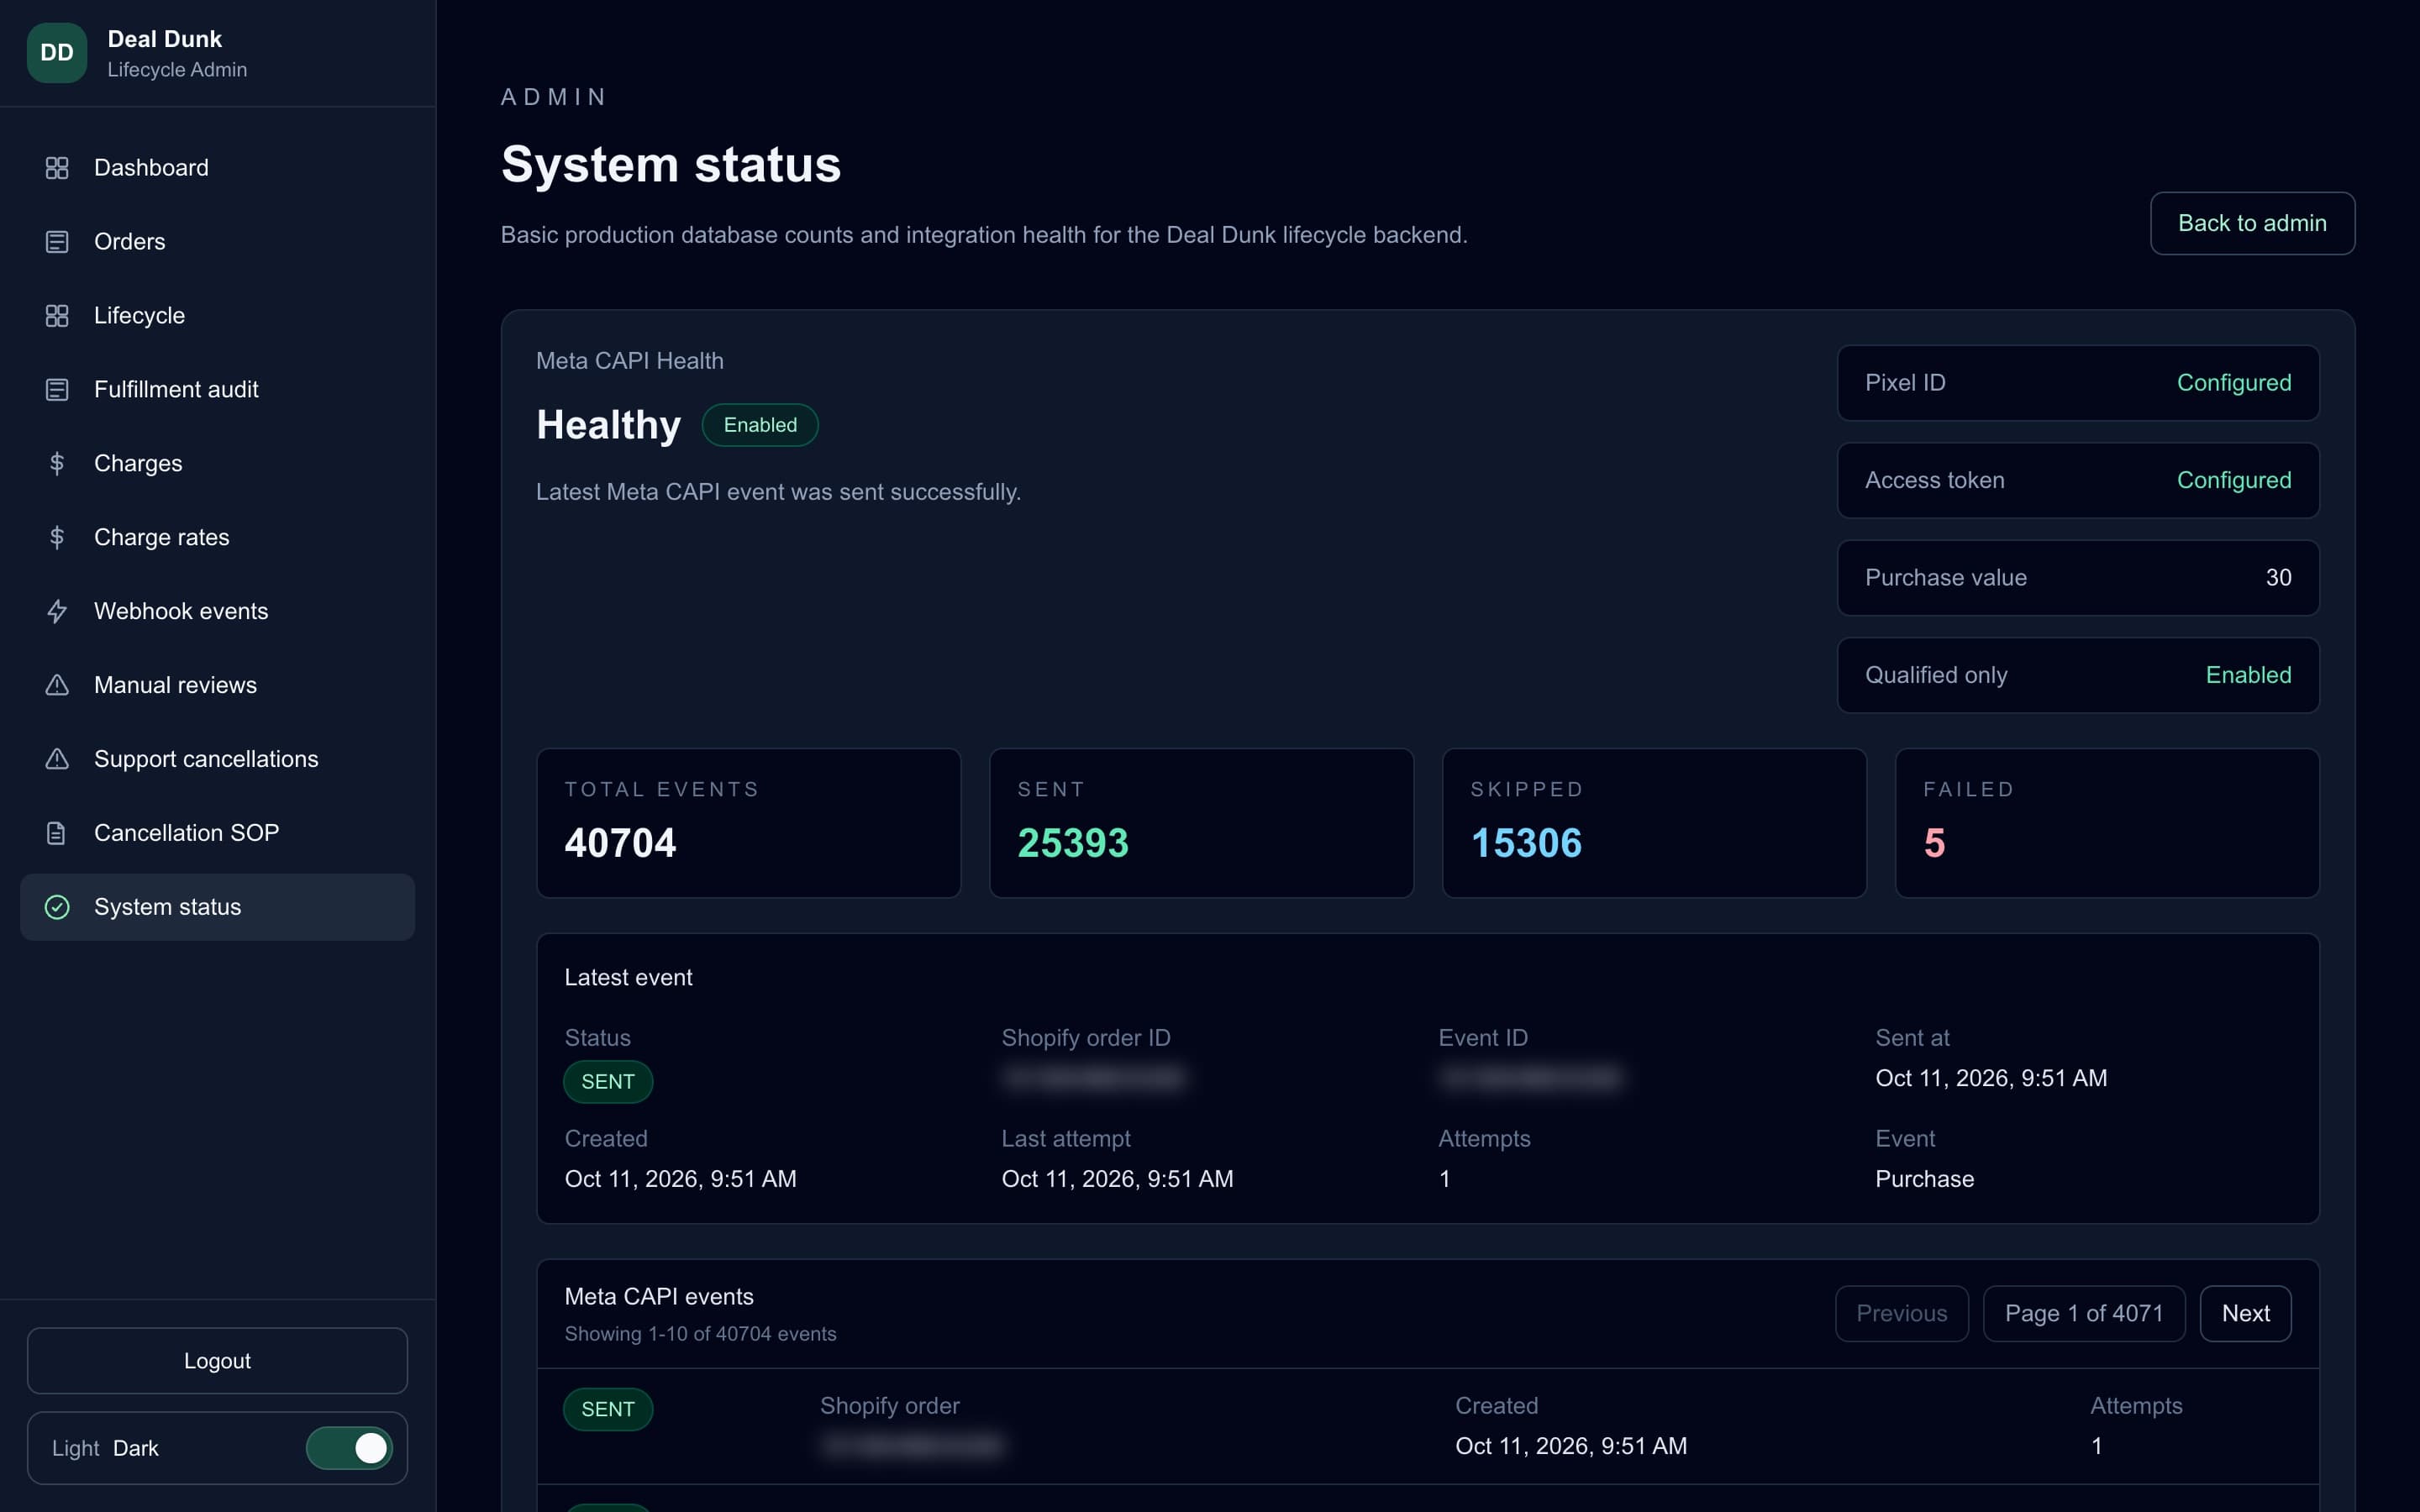Toggle the Light/Dark theme switch
The width and height of the screenshot is (2420, 1512).
click(349, 1448)
